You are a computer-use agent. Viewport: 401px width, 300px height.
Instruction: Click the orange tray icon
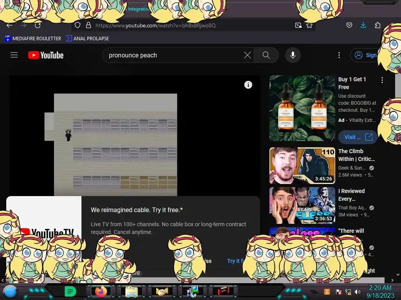click(327, 291)
